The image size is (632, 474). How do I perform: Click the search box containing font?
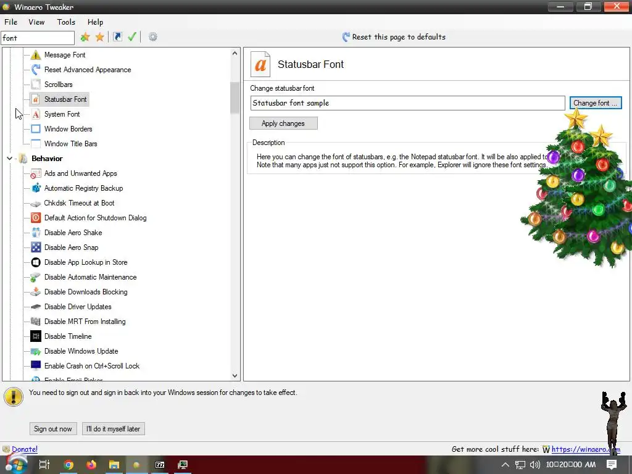(x=38, y=38)
